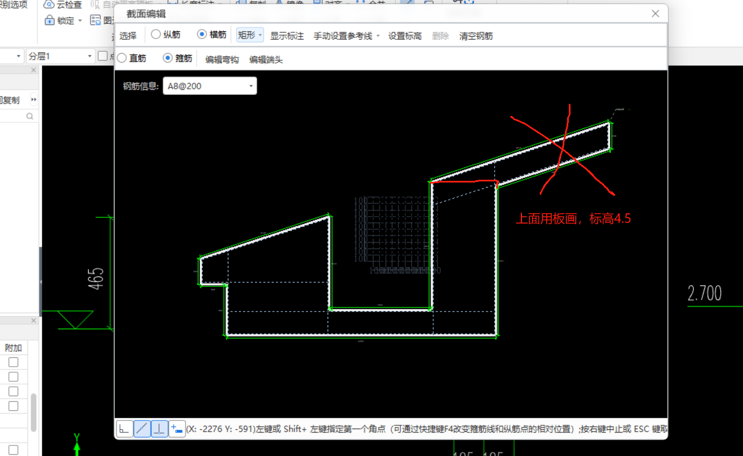Click 显示标注 in the toolbar
This screenshot has width=743, height=456.
pyautogui.click(x=287, y=36)
